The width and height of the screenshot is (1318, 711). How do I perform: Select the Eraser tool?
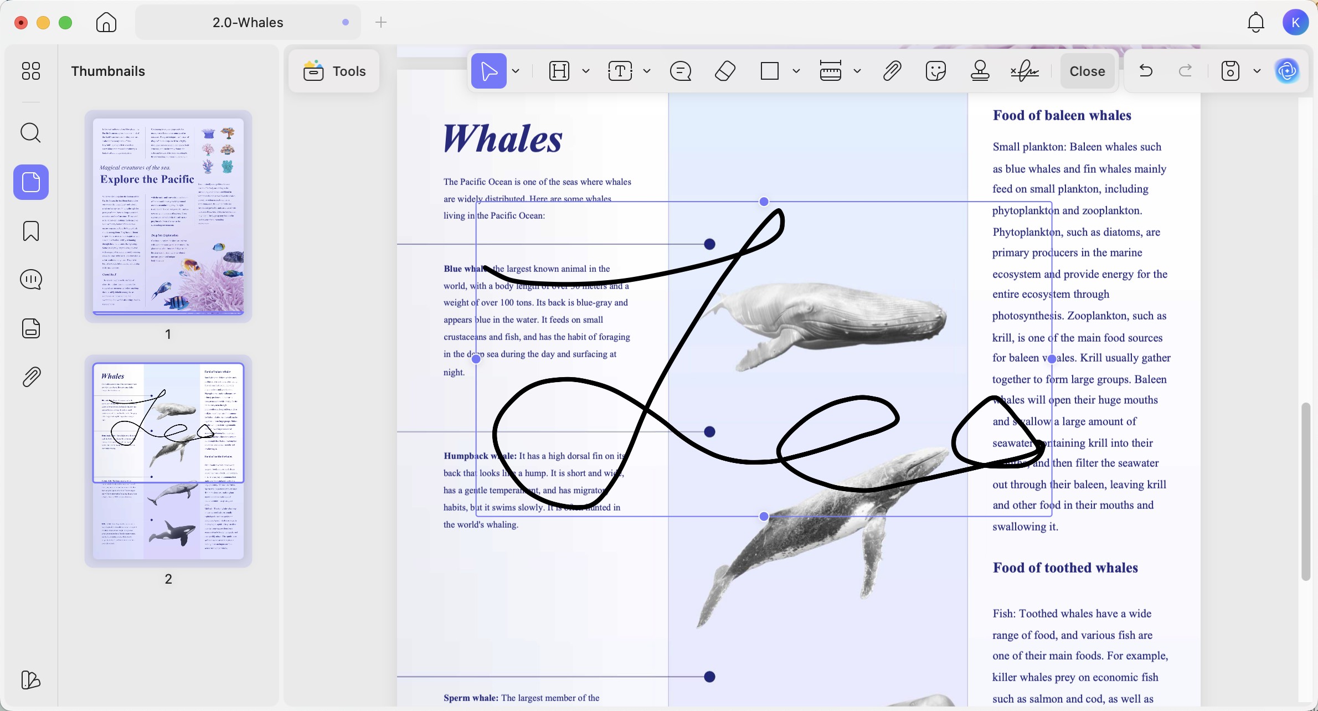point(725,71)
